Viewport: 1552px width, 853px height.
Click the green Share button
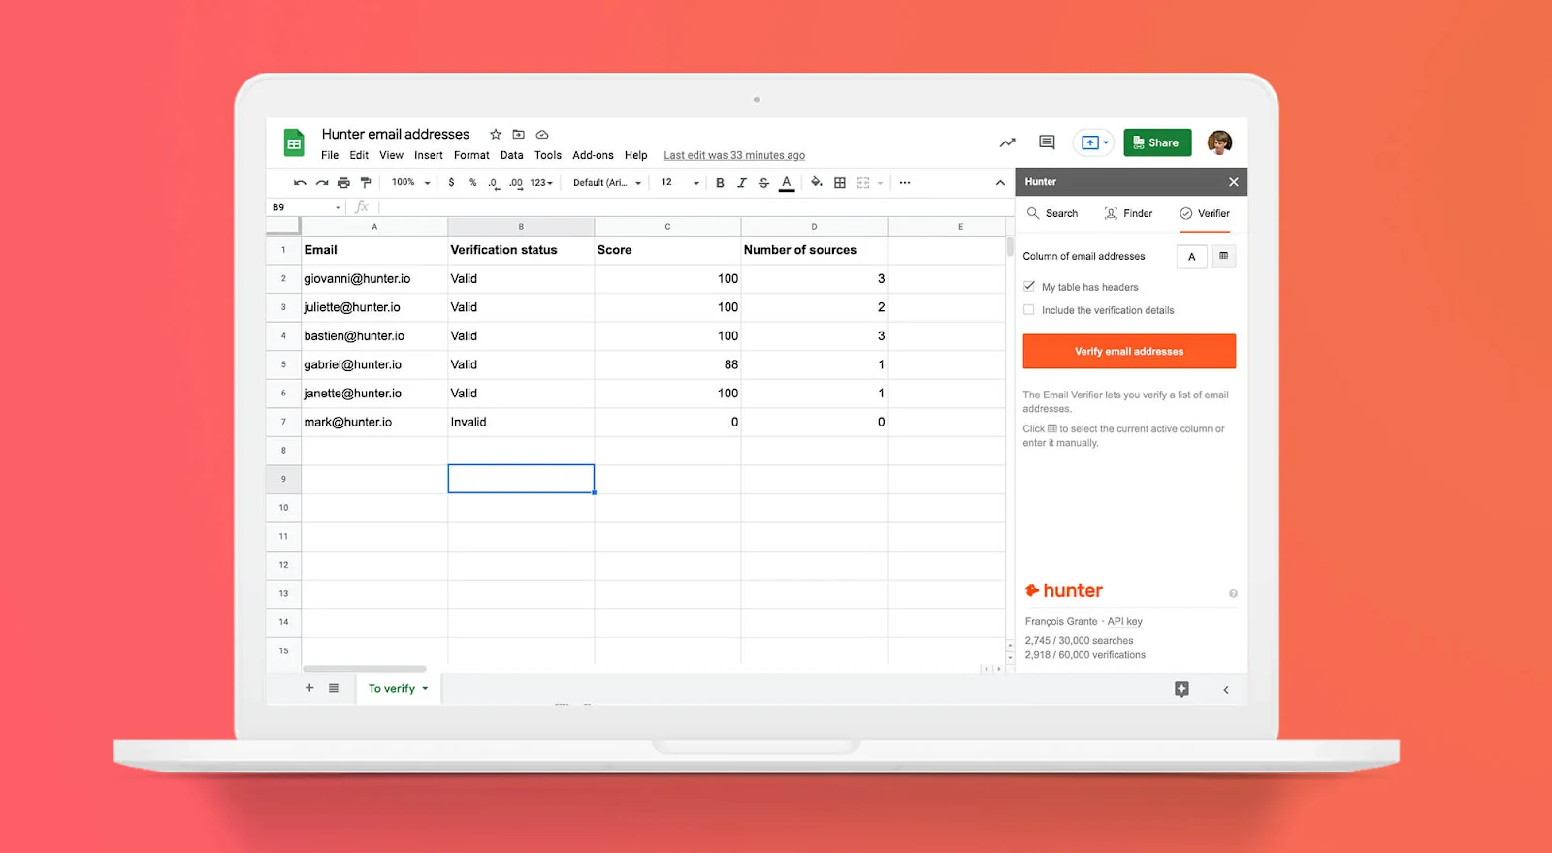1157,142
